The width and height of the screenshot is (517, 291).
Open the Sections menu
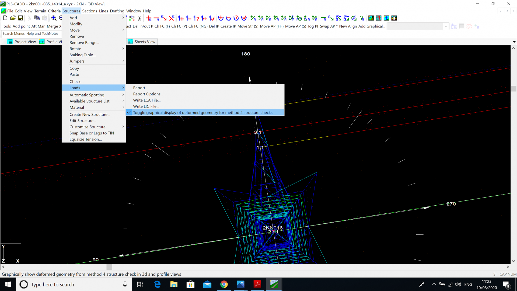90,11
